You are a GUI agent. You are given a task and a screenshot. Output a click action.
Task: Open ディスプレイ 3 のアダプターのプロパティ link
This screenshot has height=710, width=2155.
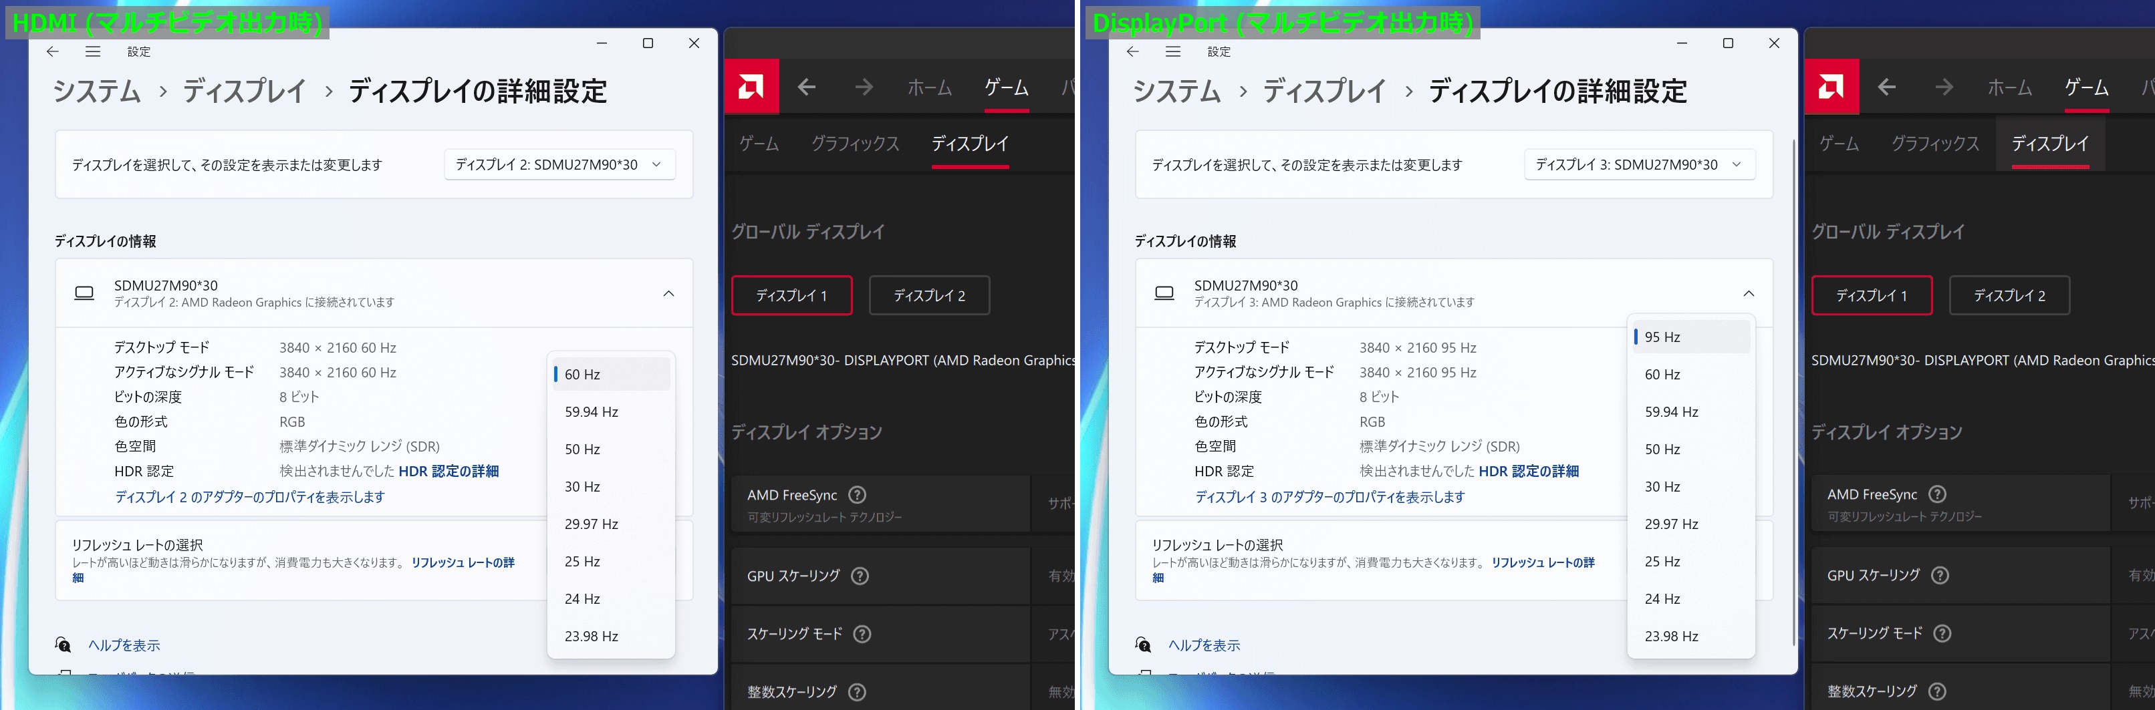1330,497
